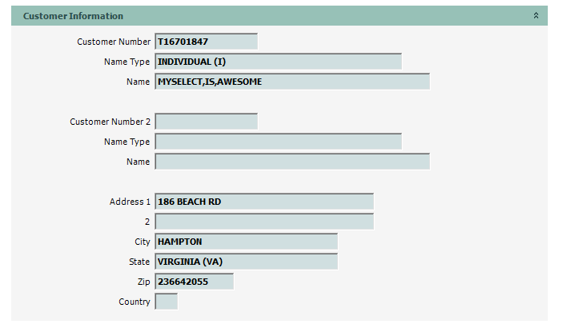
Task: Click the empty address line 2 field
Action: click(264, 222)
